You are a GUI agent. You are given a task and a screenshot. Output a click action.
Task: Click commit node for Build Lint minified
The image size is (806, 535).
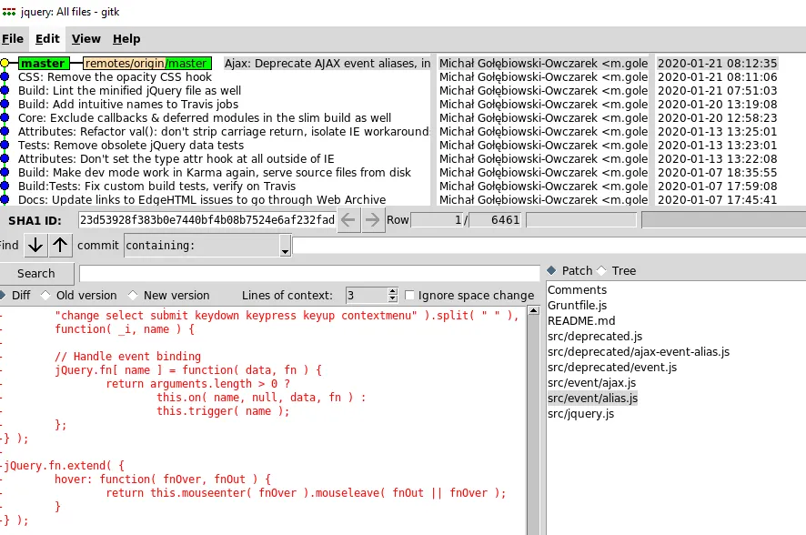point(5,90)
